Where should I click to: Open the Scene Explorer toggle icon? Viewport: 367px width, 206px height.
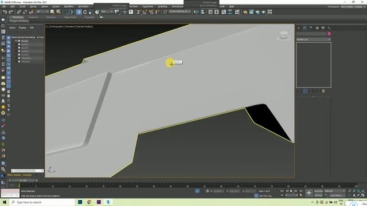tap(210, 12)
